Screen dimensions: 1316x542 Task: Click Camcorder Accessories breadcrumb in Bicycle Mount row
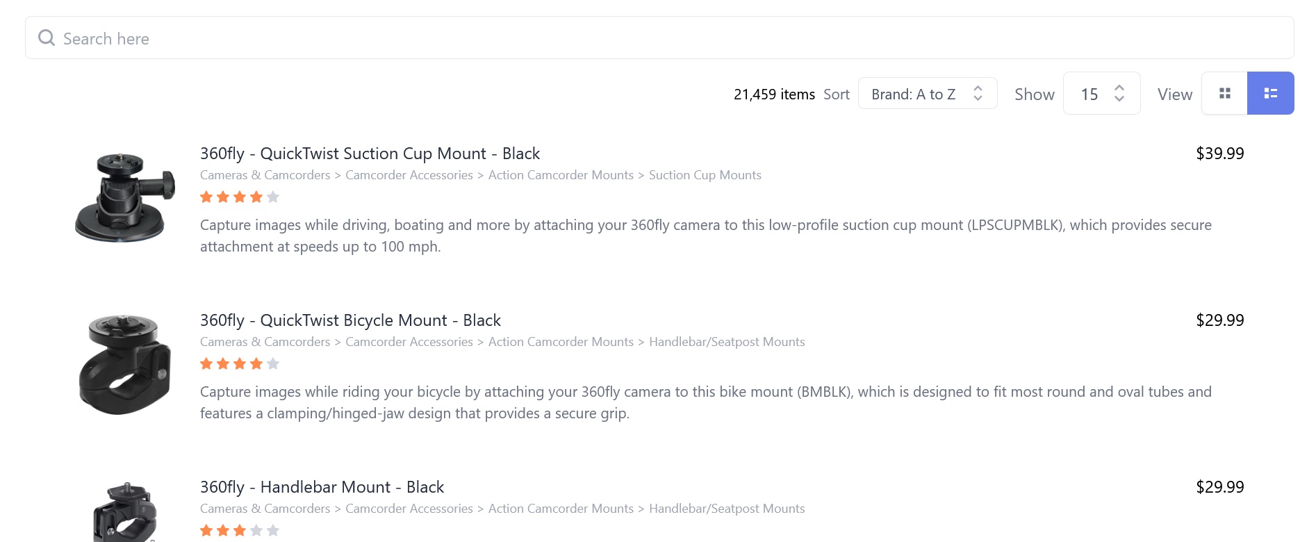point(409,342)
